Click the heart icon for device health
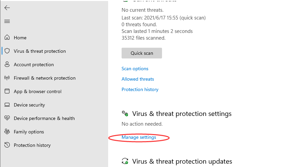 [7, 118]
